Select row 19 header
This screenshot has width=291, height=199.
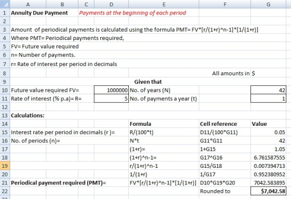click(x=5, y=166)
